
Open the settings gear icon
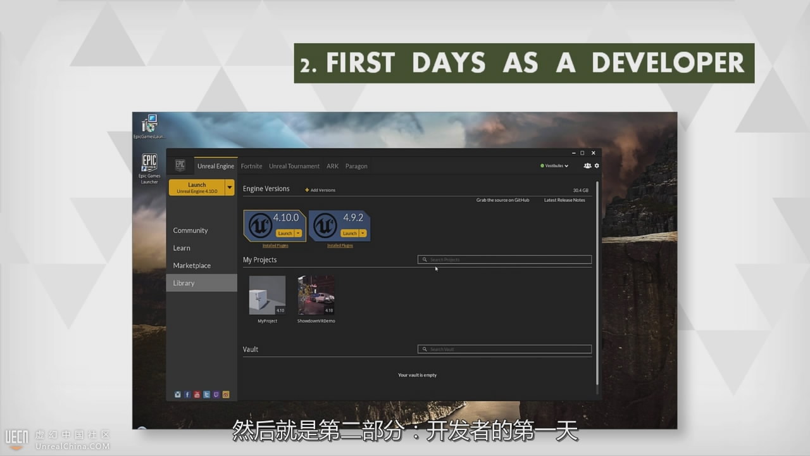[x=597, y=166]
